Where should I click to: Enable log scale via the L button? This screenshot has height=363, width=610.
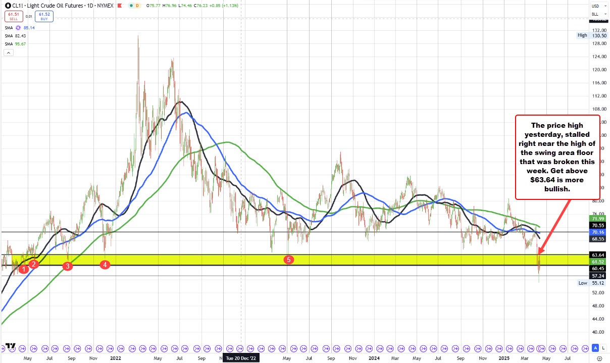point(604,348)
